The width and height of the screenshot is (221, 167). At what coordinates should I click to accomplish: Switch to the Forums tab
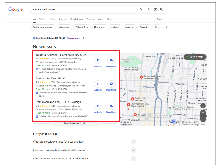tap(90, 19)
